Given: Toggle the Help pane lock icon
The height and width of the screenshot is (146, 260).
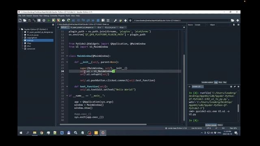Looking at the screenshot, I should point(234,25).
